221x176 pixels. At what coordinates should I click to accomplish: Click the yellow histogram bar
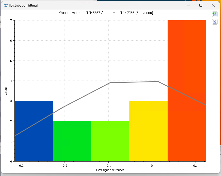click(148, 131)
